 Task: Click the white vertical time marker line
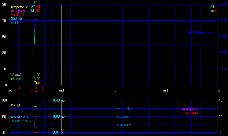click(61, 46)
